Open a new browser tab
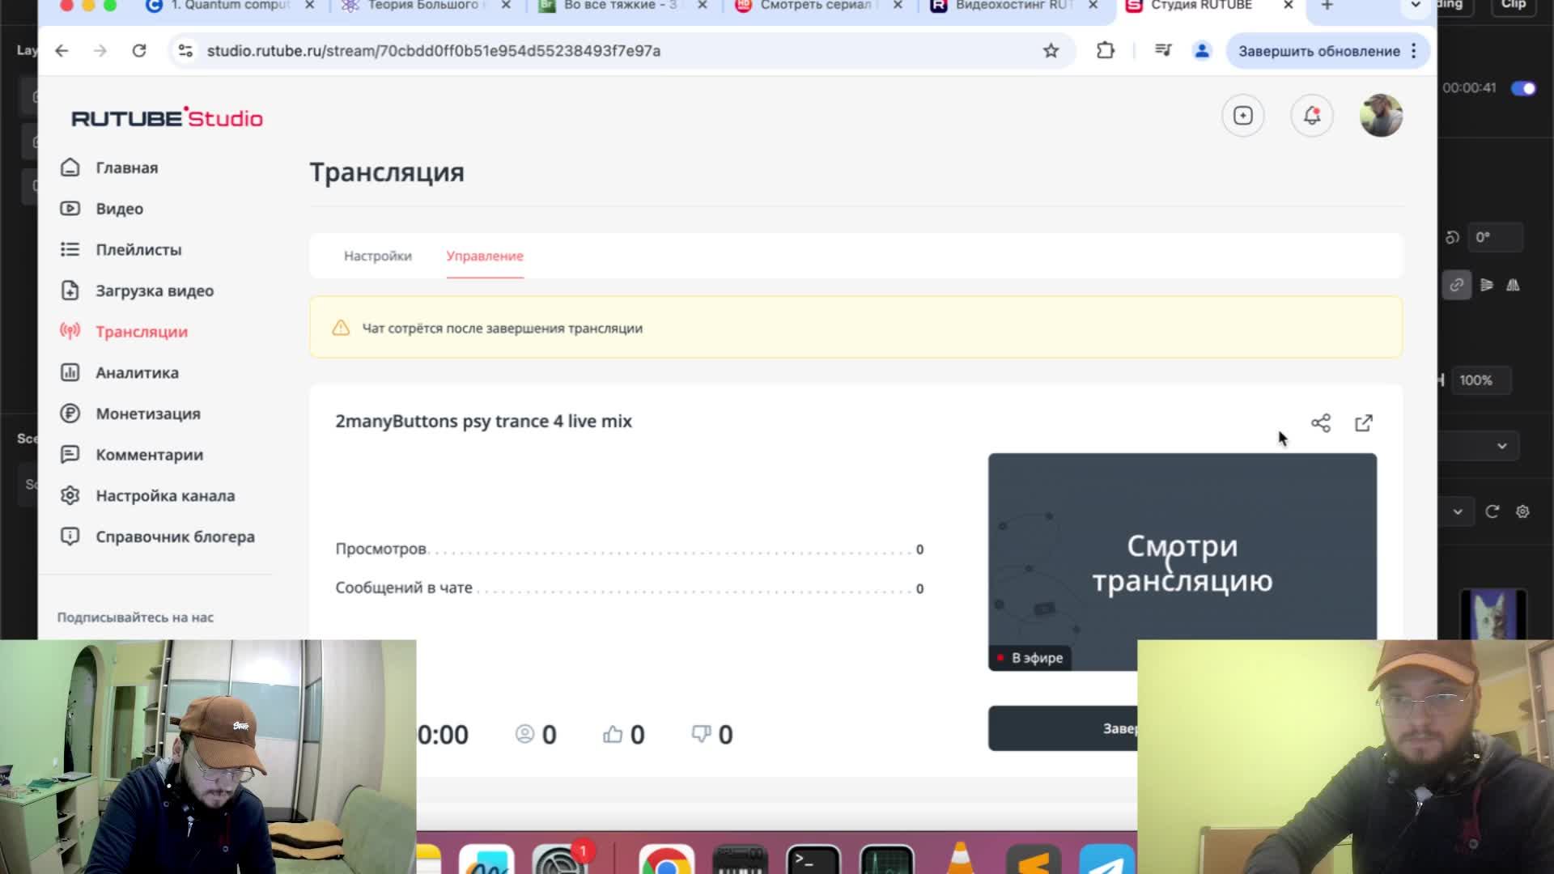Viewport: 1554px width, 874px height. [x=1327, y=6]
